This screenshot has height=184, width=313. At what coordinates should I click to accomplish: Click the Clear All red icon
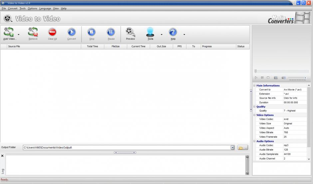coord(52,32)
